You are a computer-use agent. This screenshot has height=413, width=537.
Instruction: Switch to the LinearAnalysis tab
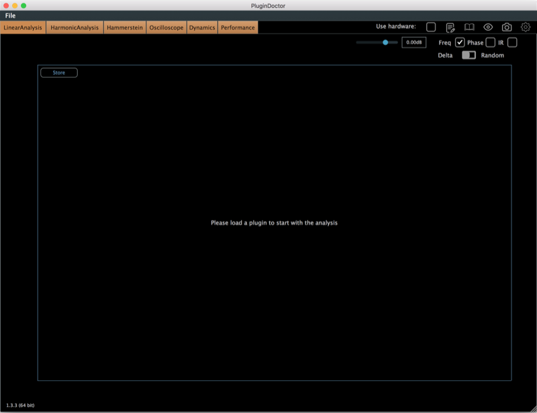[x=23, y=27]
